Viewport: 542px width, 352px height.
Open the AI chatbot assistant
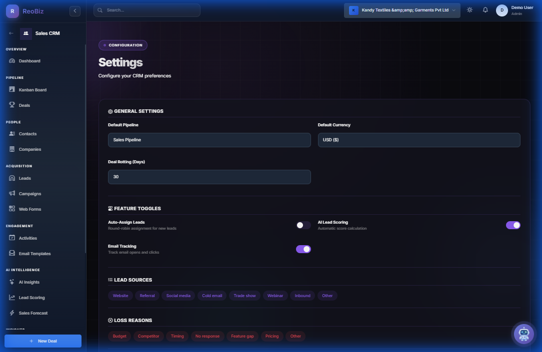coord(523,334)
